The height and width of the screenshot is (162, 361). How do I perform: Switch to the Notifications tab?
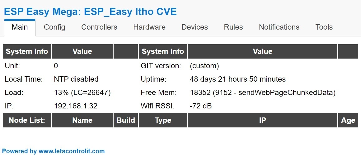[x=279, y=27]
